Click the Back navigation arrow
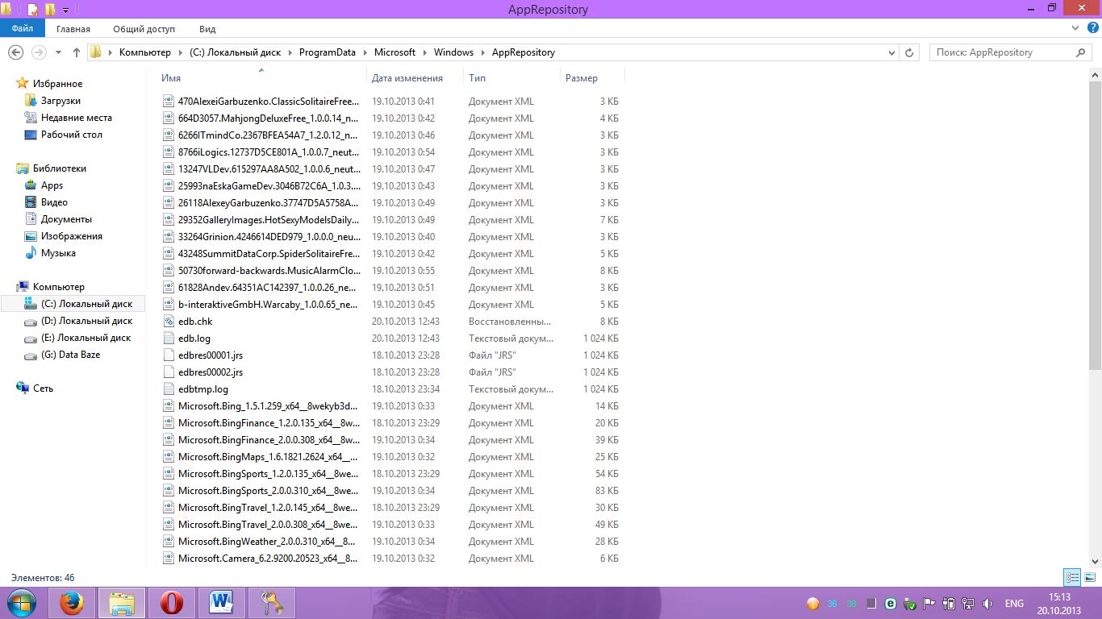1102x619 pixels. (x=15, y=52)
